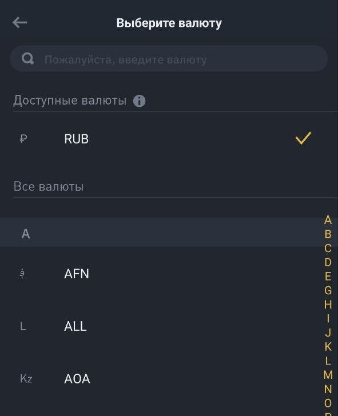Jump to letter K in index

[328, 346]
